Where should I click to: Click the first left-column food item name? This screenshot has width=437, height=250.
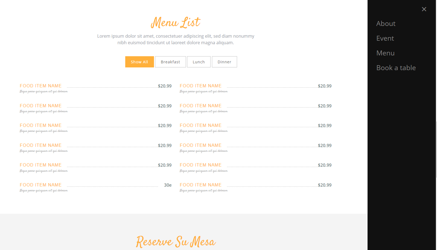tap(41, 86)
